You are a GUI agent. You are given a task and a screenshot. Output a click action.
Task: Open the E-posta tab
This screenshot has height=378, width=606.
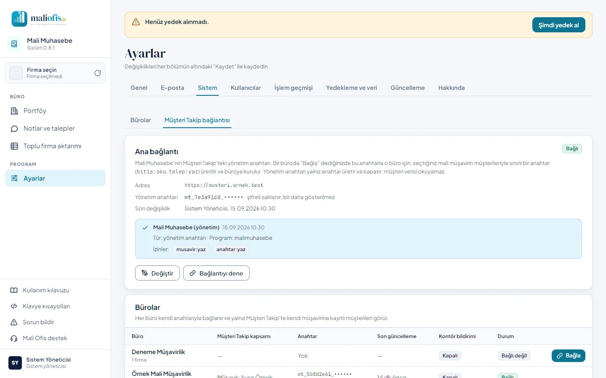(173, 88)
